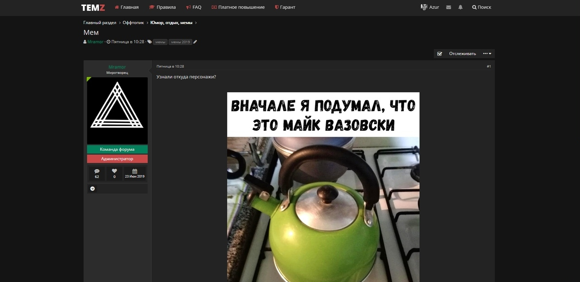Click the calendar icon next to 23 Июн 2019
The image size is (580, 282).
click(x=134, y=171)
